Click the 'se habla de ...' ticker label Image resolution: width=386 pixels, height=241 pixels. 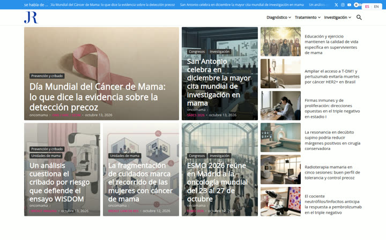pyautogui.click(x=36, y=5)
